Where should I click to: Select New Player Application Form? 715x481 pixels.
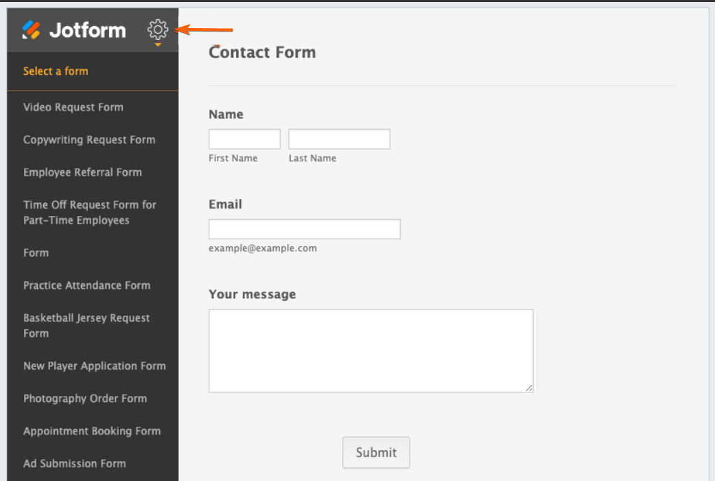[95, 366]
